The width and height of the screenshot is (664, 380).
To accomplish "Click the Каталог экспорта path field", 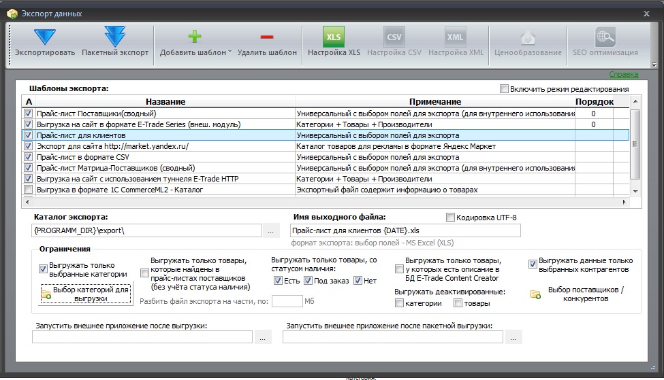I will coord(146,231).
